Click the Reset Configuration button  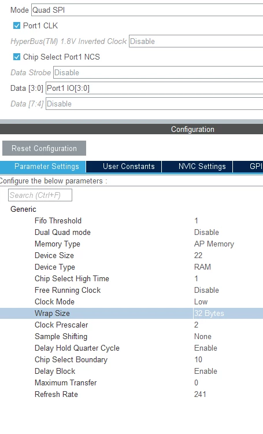tap(45, 148)
